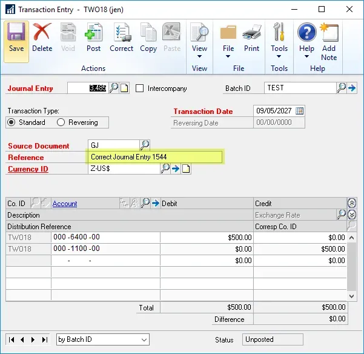Click the Delete journal entry icon
Image resolution: width=364 pixels, height=354 pixels.
pos(42,38)
